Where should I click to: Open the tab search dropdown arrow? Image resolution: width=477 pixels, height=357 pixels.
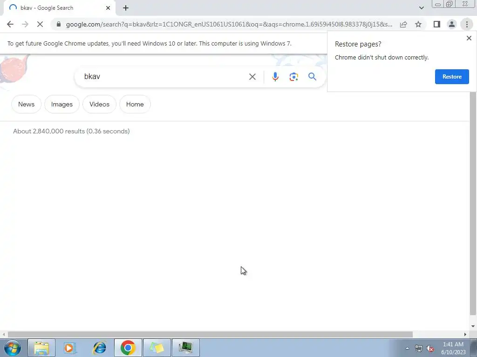(x=421, y=8)
